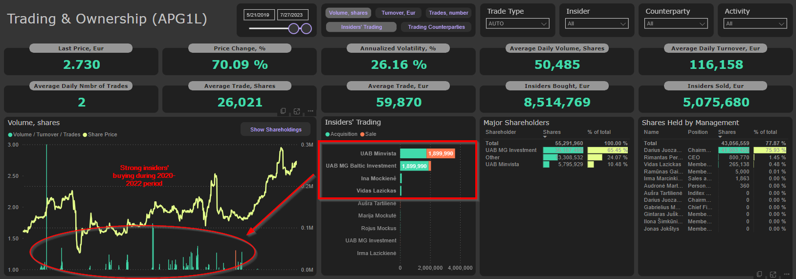Switch to Turnover, Eur view
This screenshot has width=796, height=279.
point(398,13)
